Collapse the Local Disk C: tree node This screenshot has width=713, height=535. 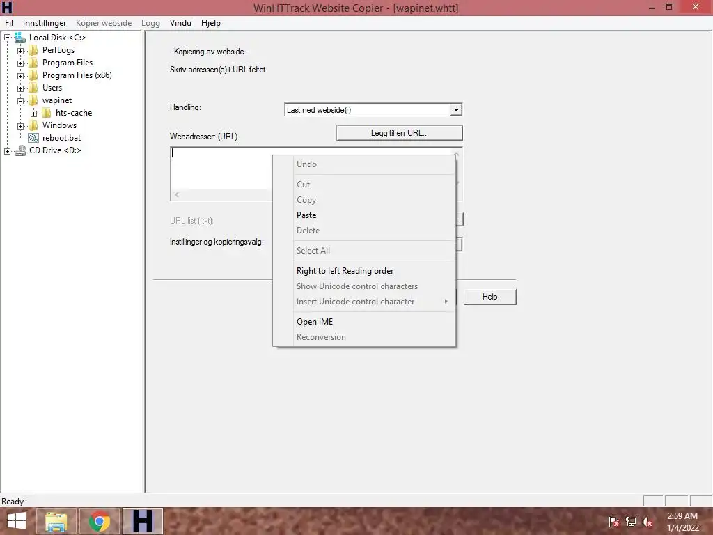(x=7, y=38)
